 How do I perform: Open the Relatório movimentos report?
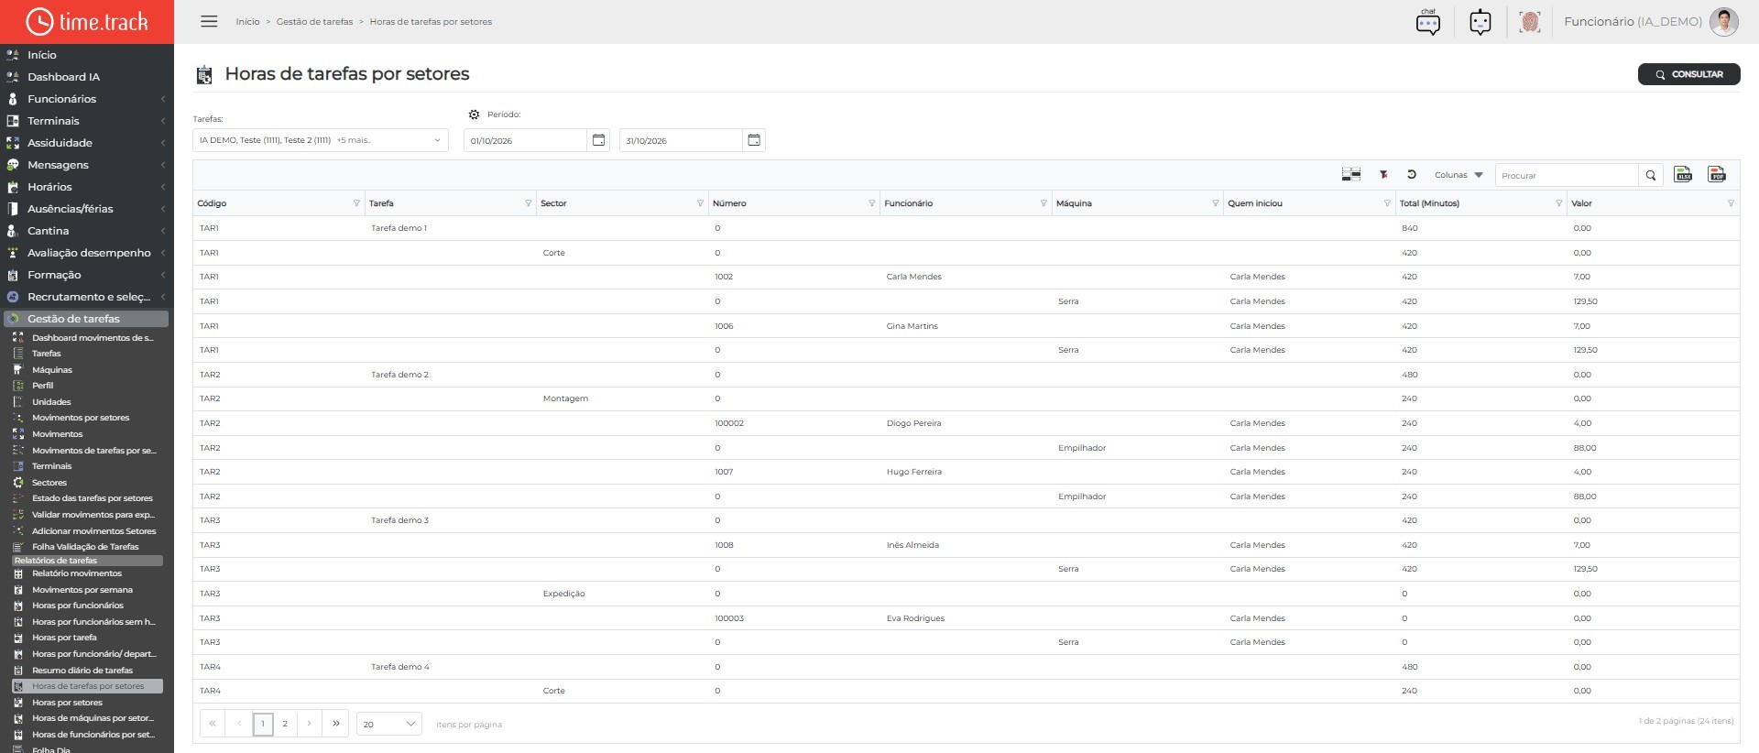click(x=77, y=573)
